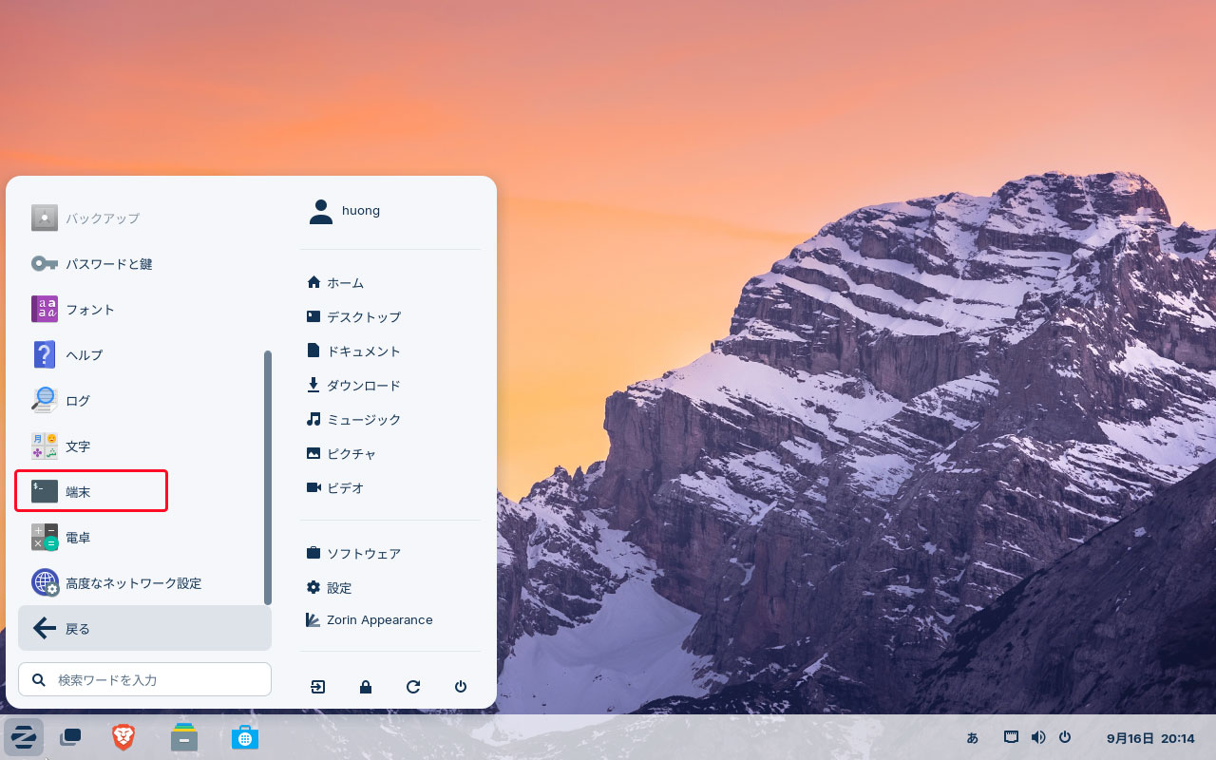Click the あ input method indicator
This screenshot has height=760, width=1216.
973,738
